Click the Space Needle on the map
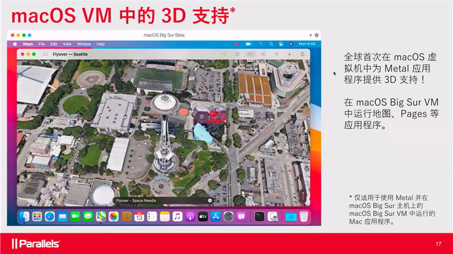The height and width of the screenshot is (254, 453). (x=164, y=133)
